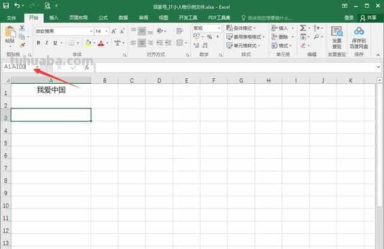This screenshot has height=249, width=384.
Task: Toggle top vertical alignment
Action: click(133, 31)
